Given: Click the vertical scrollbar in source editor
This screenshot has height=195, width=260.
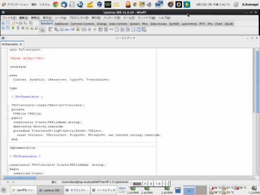Looking at the screenshot, I should 257,112.
